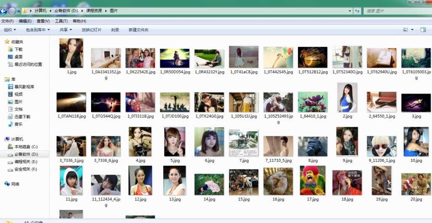Select 计算机 in the navigation pane
Viewport: 432px width, 223px height.
tap(14, 139)
